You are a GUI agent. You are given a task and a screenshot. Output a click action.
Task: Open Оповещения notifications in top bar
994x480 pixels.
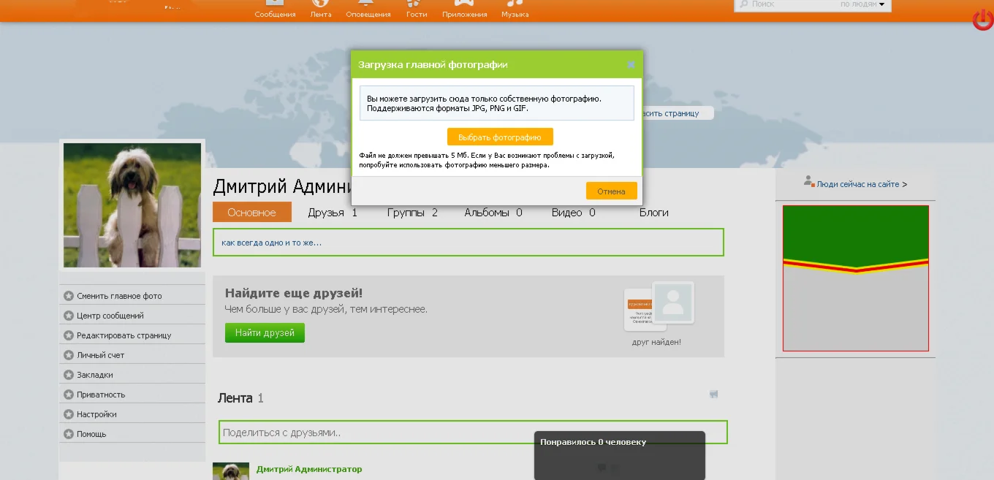(x=368, y=9)
